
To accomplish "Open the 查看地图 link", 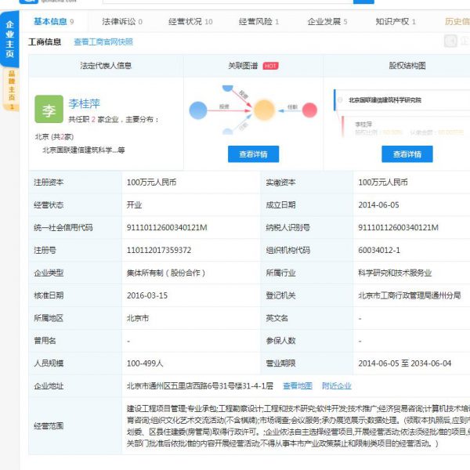I will coord(298,386).
